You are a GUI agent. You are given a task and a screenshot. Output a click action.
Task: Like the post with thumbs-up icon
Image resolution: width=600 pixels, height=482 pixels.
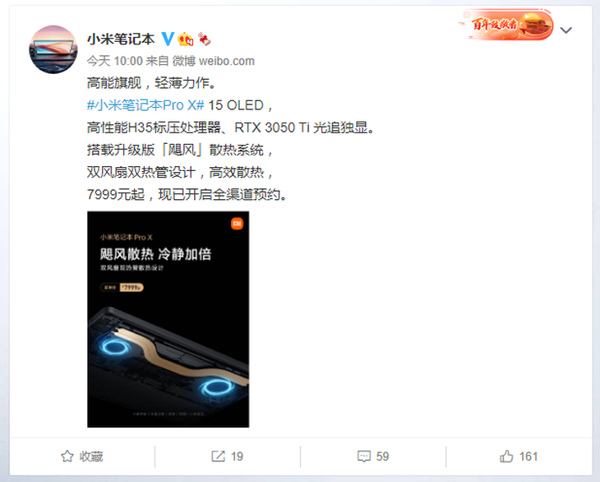click(506, 456)
